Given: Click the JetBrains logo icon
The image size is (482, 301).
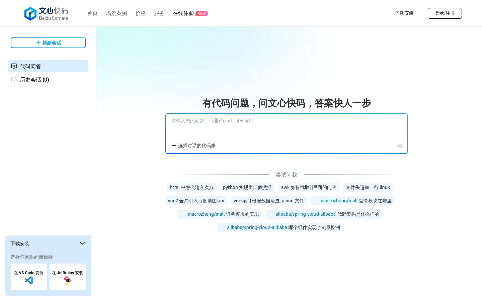Looking at the screenshot, I should (68, 281).
